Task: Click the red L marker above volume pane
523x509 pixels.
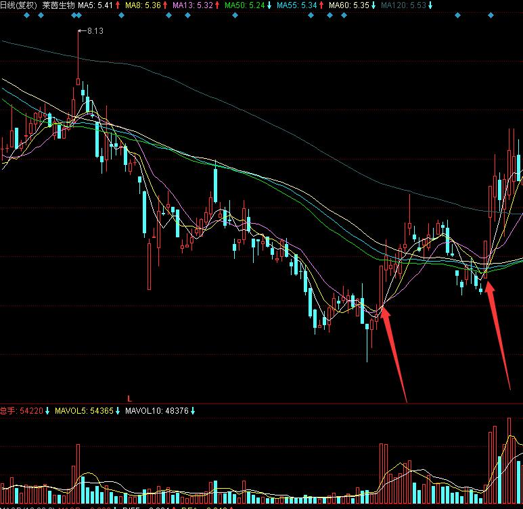Action: 130,399
